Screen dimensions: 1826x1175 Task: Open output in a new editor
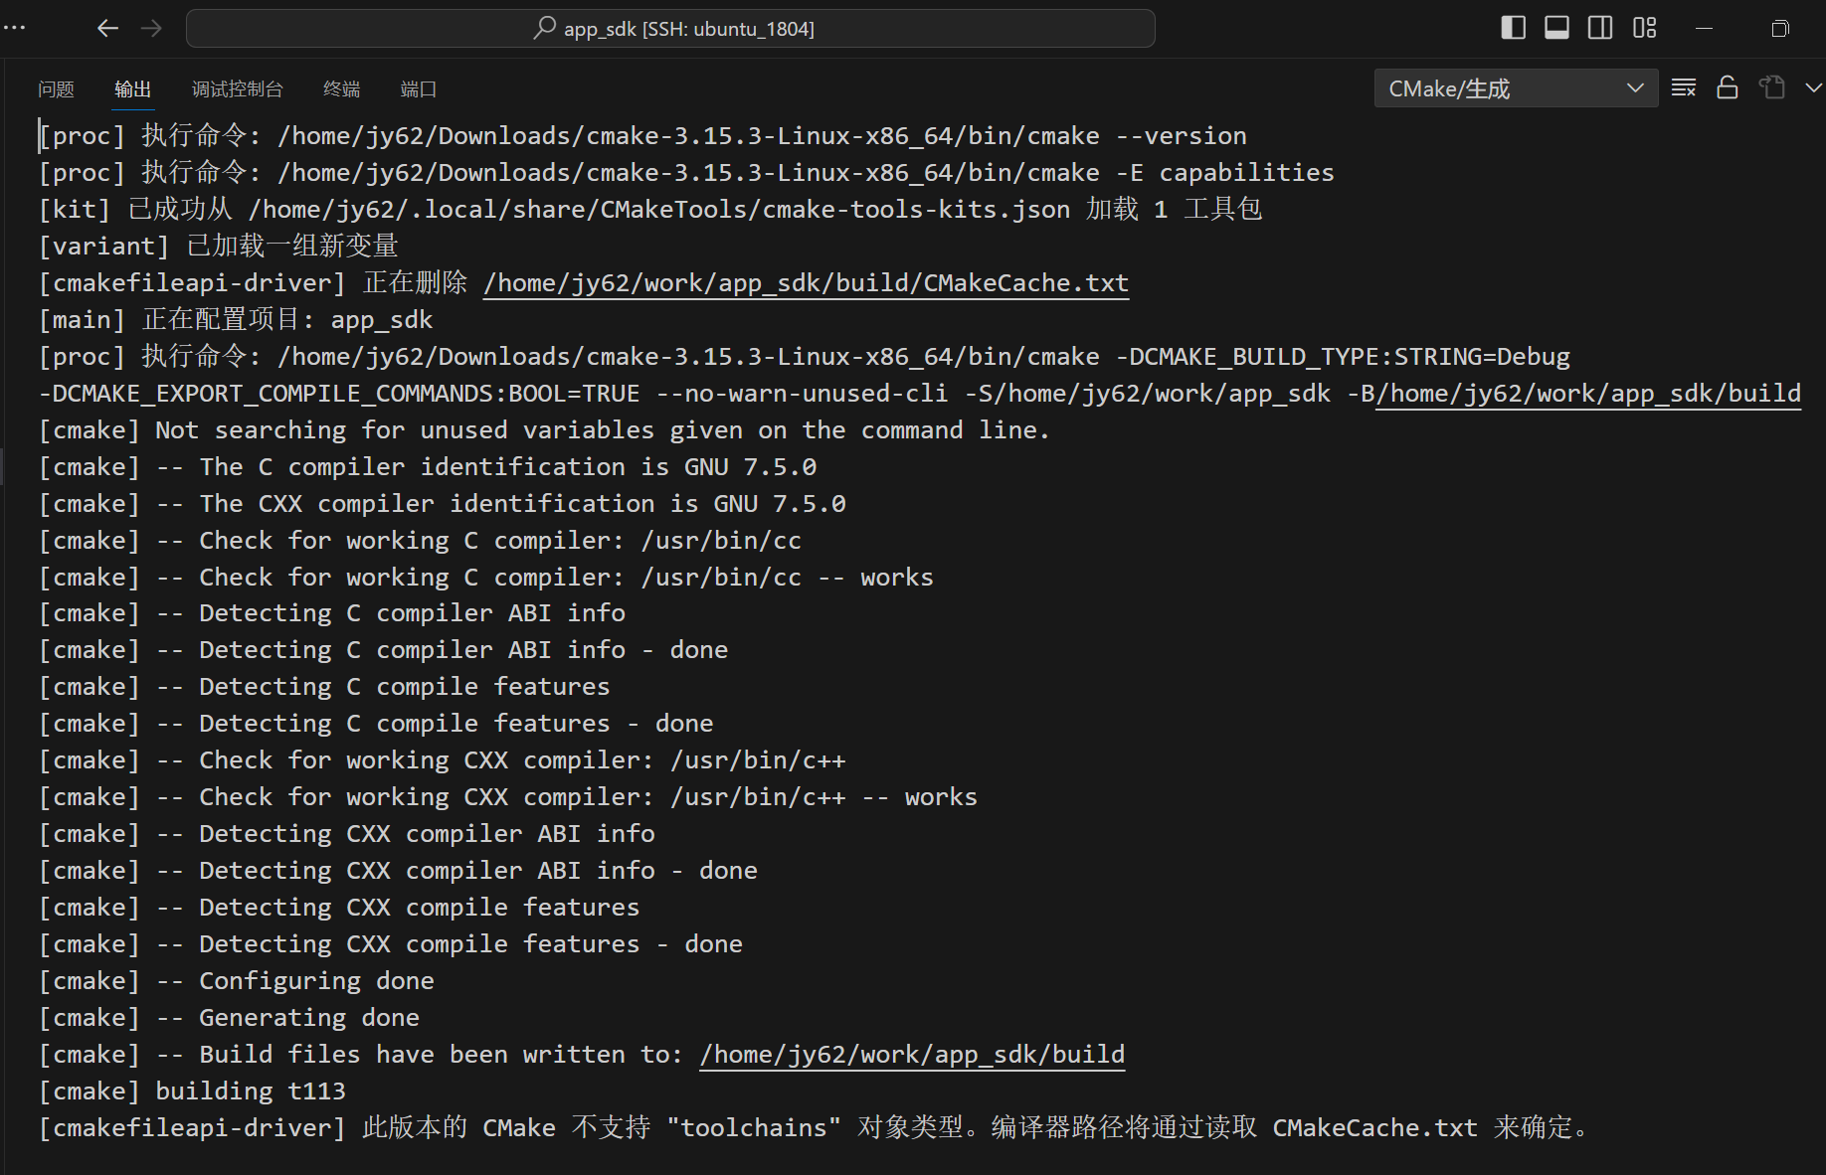[1771, 87]
